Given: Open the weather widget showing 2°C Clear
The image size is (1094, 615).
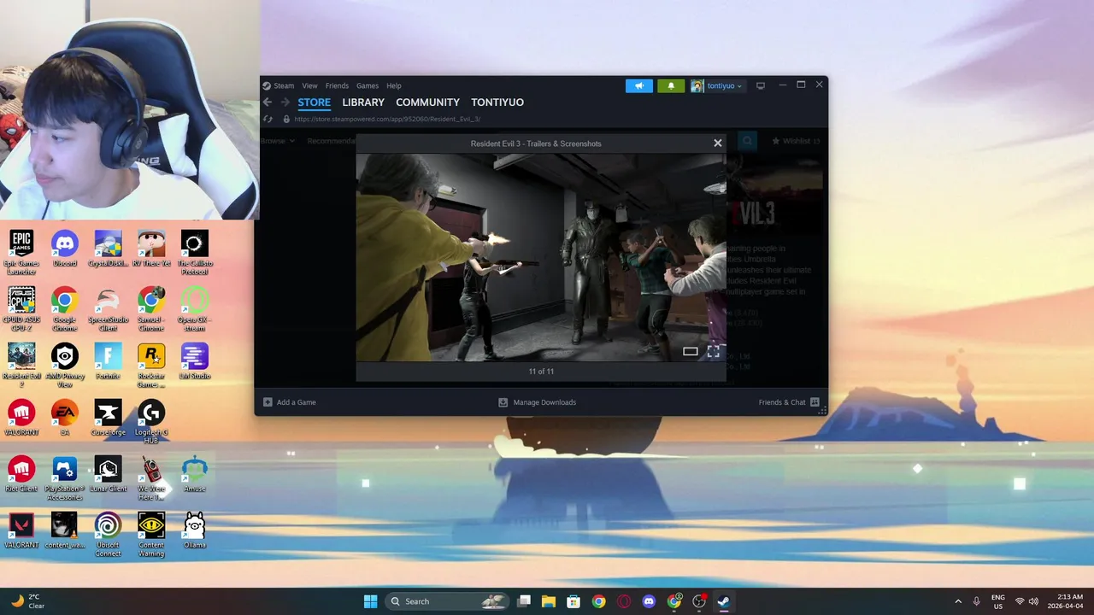Looking at the screenshot, I should (x=28, y=601).
